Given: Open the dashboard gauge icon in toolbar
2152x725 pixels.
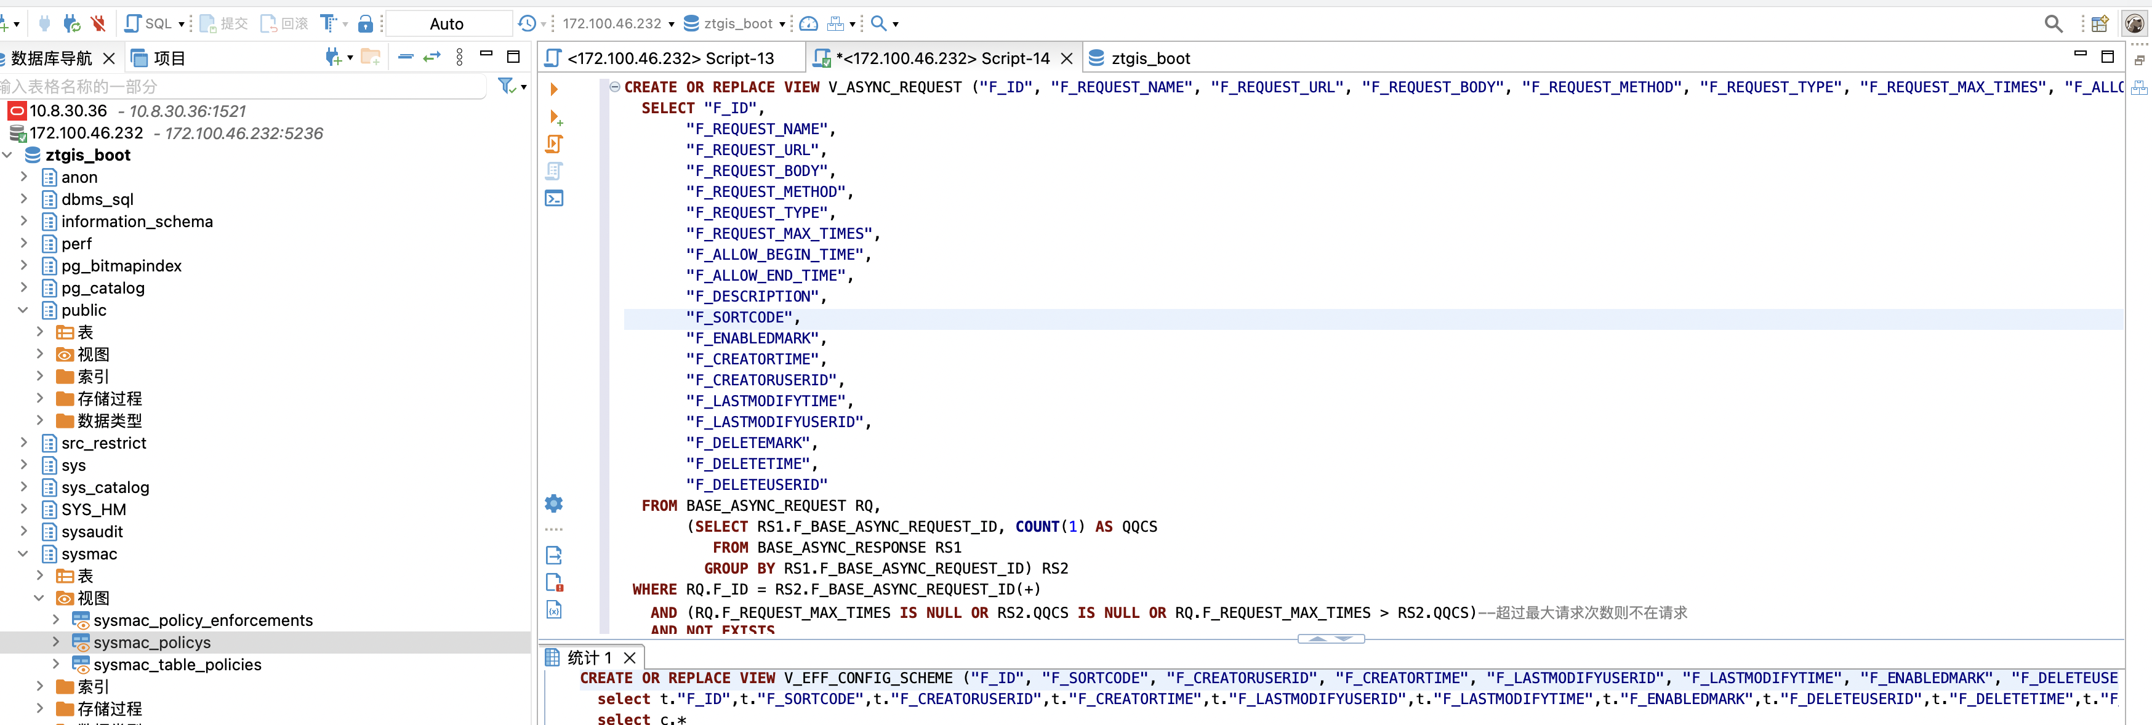Looking at the screenshot, I should click(808, 23).
